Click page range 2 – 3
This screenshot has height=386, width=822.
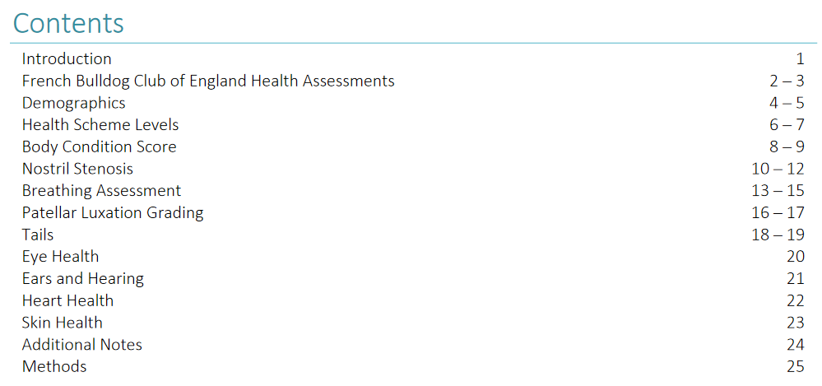(x=787, y=81)
